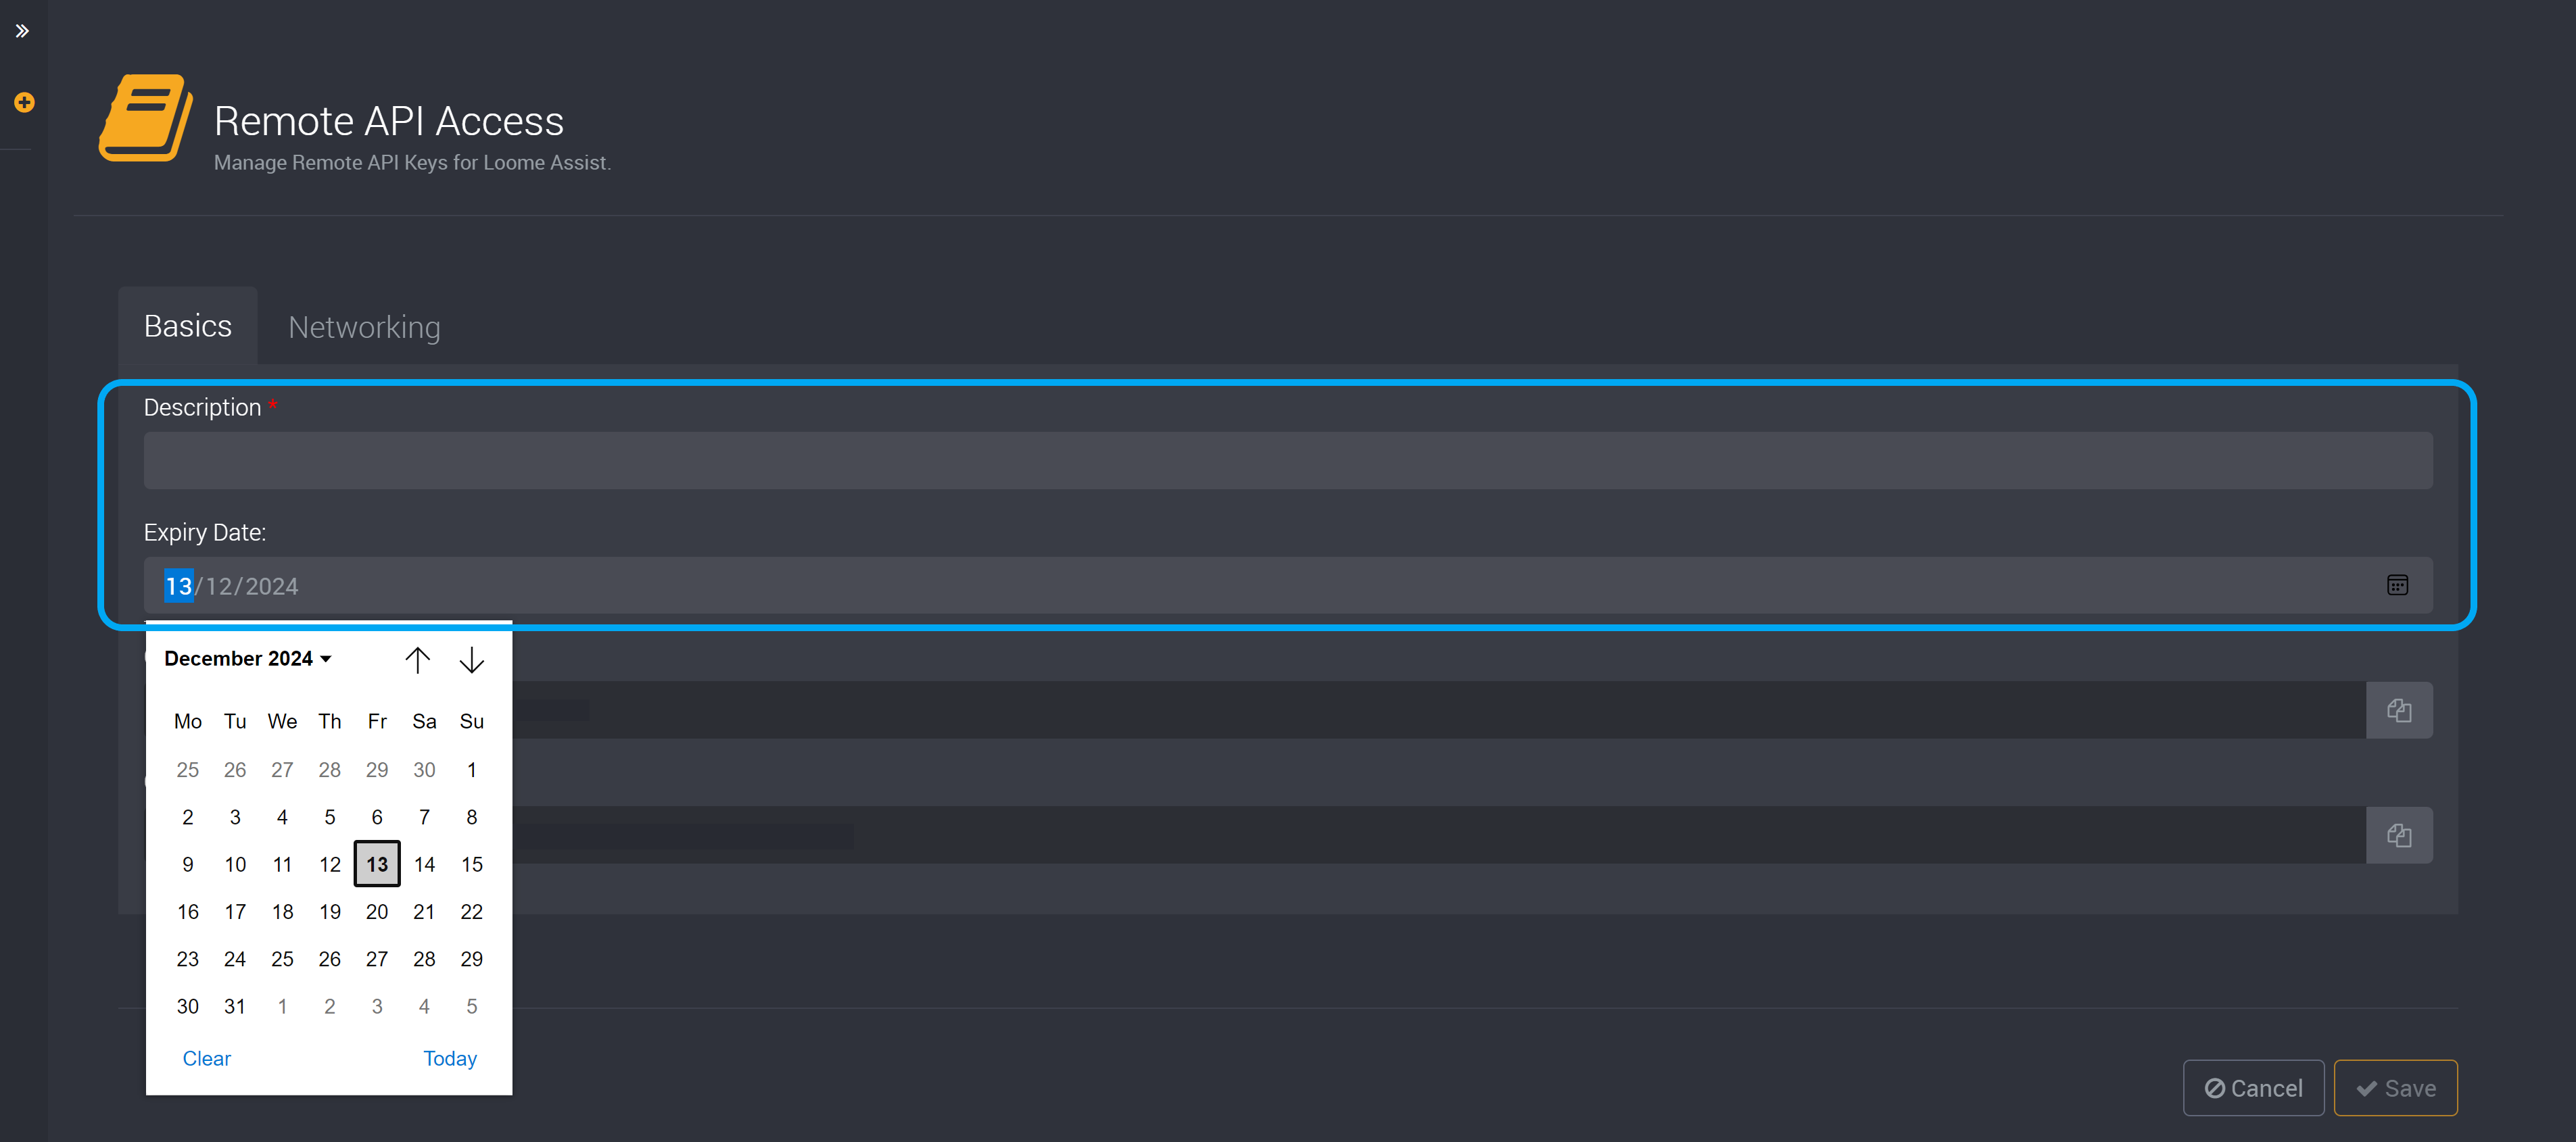The height and width of the screenshot is (1142, 2576).
Task: Click the Cancel button
Action: coord(2258,1088)
